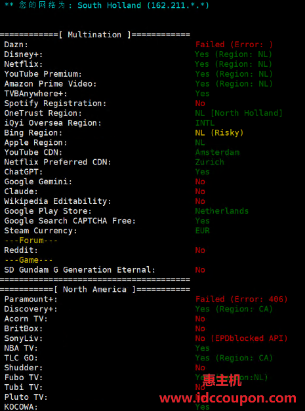Click the Steam Currency EUR value
The width and height of the screenshot is (305, 411).
tap(203, 231)
